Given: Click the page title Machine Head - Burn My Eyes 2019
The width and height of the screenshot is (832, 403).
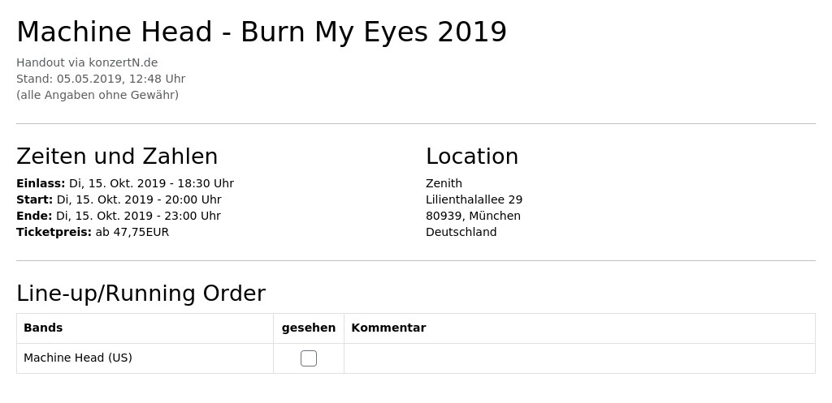Looking at the screenshot, I should pyautogui.click(x=262, y=32).
